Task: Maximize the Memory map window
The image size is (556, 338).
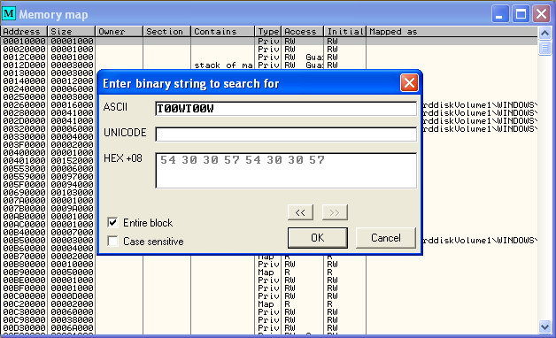Action: [x=521, y=14]
